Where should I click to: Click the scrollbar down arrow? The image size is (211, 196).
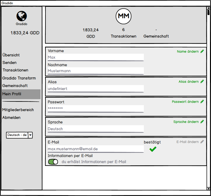point(208,188)
